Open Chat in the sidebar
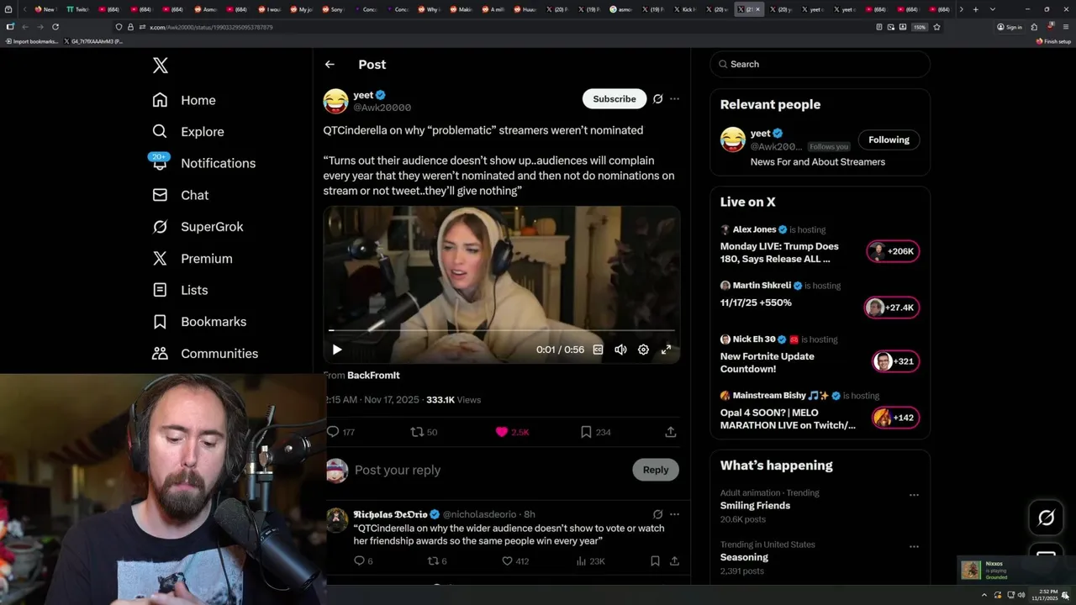This screenshot has height=605, width=1076. [x=180, y=195]
